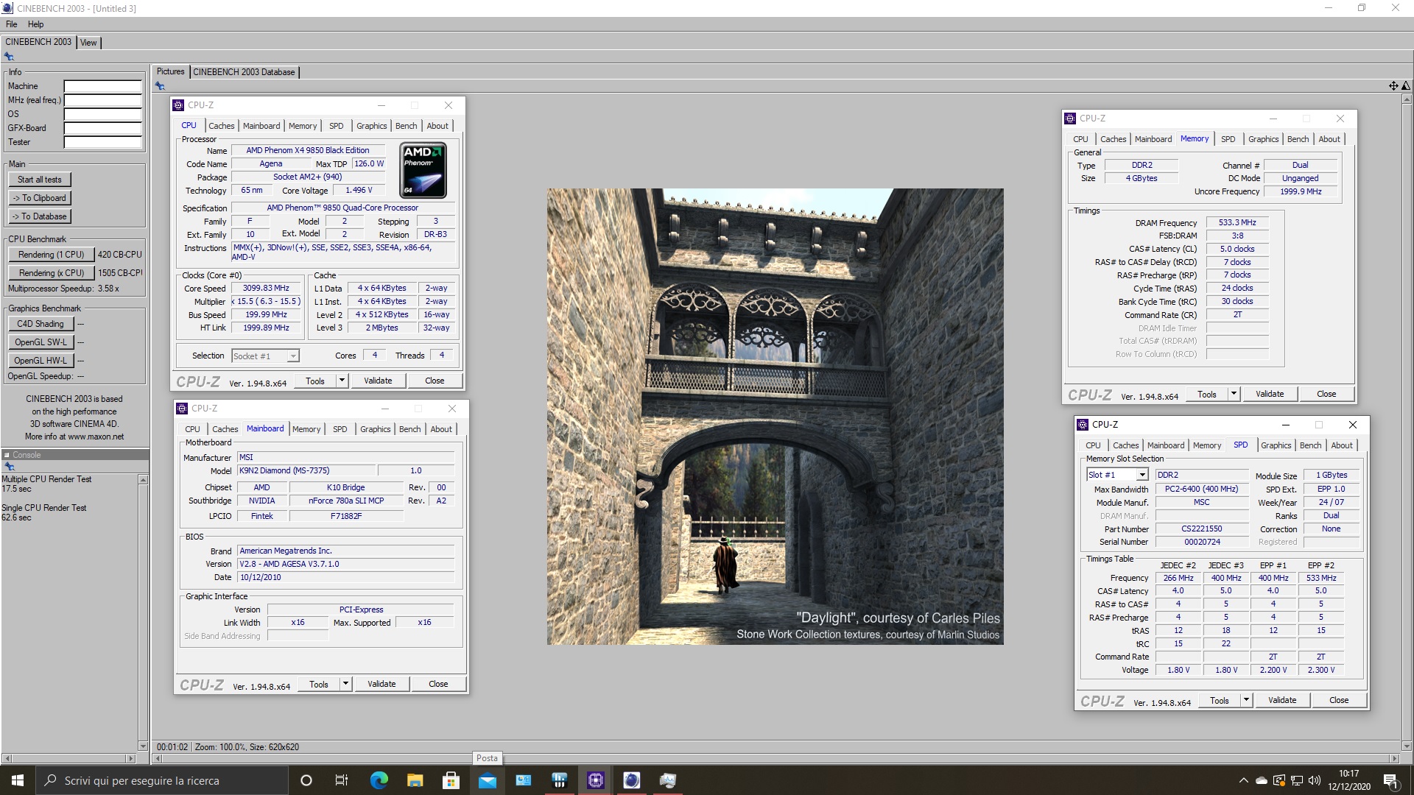Run the OpenGL SW-L benchmark
This screenshot has height=795, width=1414.
pyautogui.click(x=41, y=342)
